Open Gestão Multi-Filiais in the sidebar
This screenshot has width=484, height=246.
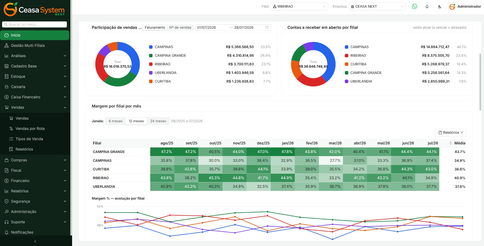click(x=35, y=46)
